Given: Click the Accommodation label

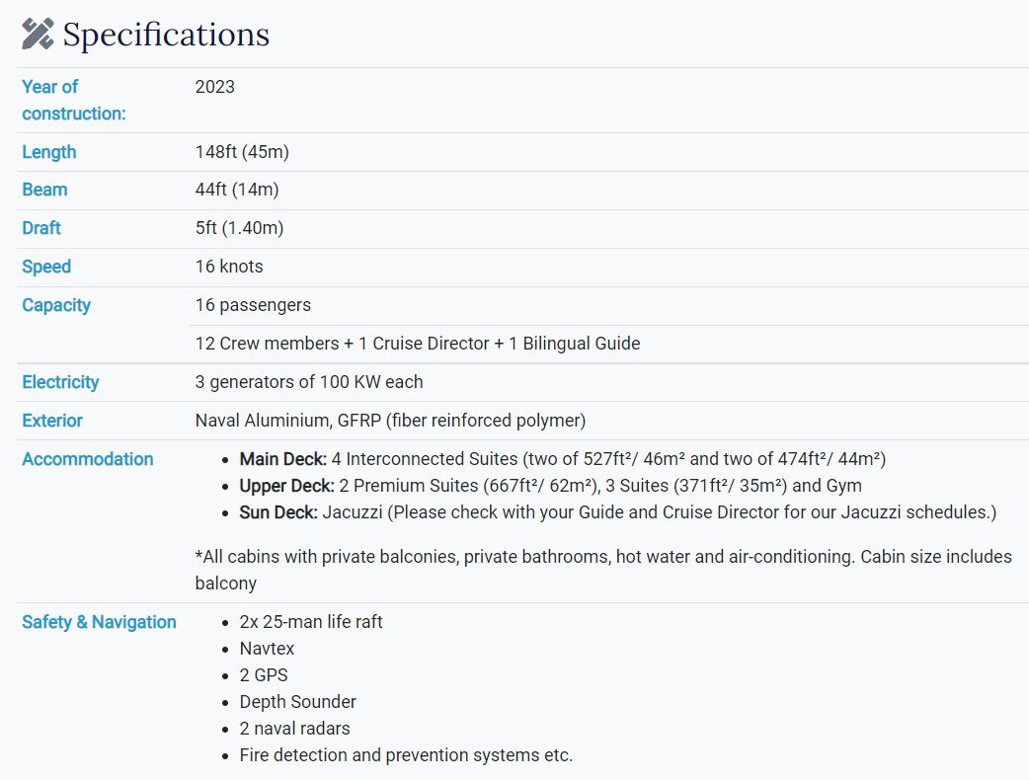Looking at the screenshot, I should point(88,458).
